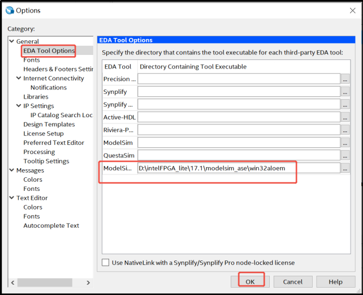This screenshot has height=295, width=363.
Task: Open IP Catalog Search Locations
Action: [62, 115]
